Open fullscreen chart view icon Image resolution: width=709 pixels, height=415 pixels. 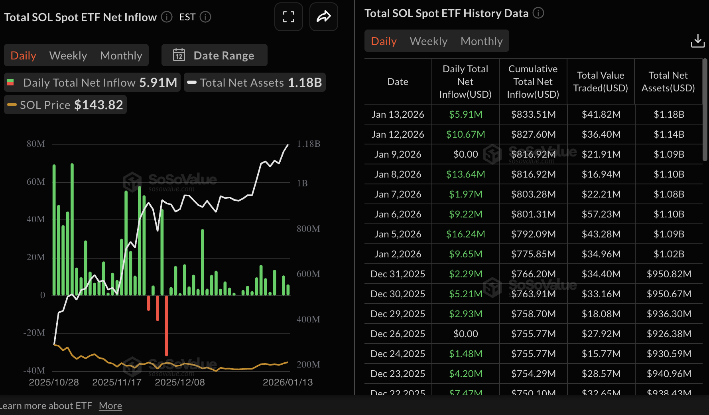click(x=288, y=17)
